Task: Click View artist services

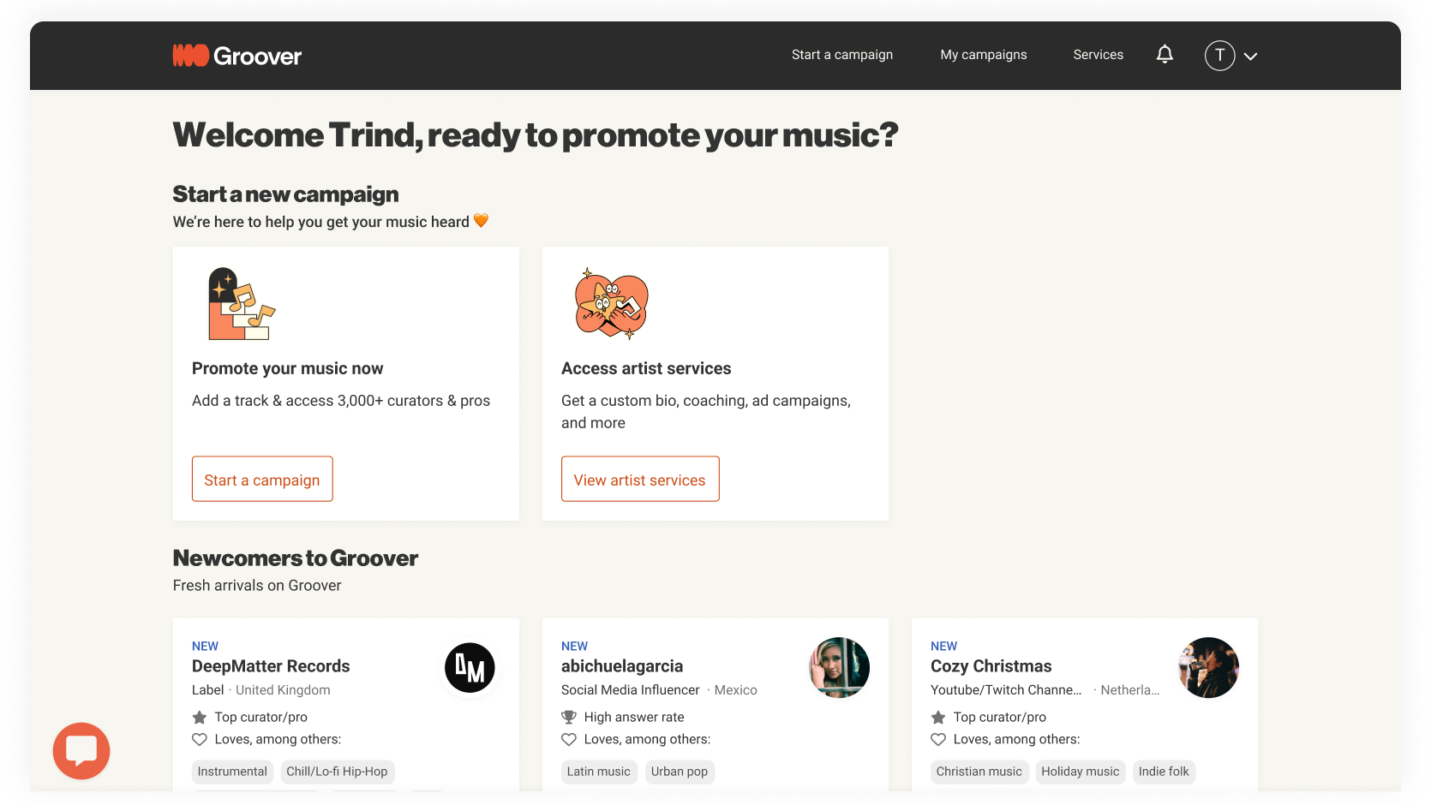Action: (640, 479)
